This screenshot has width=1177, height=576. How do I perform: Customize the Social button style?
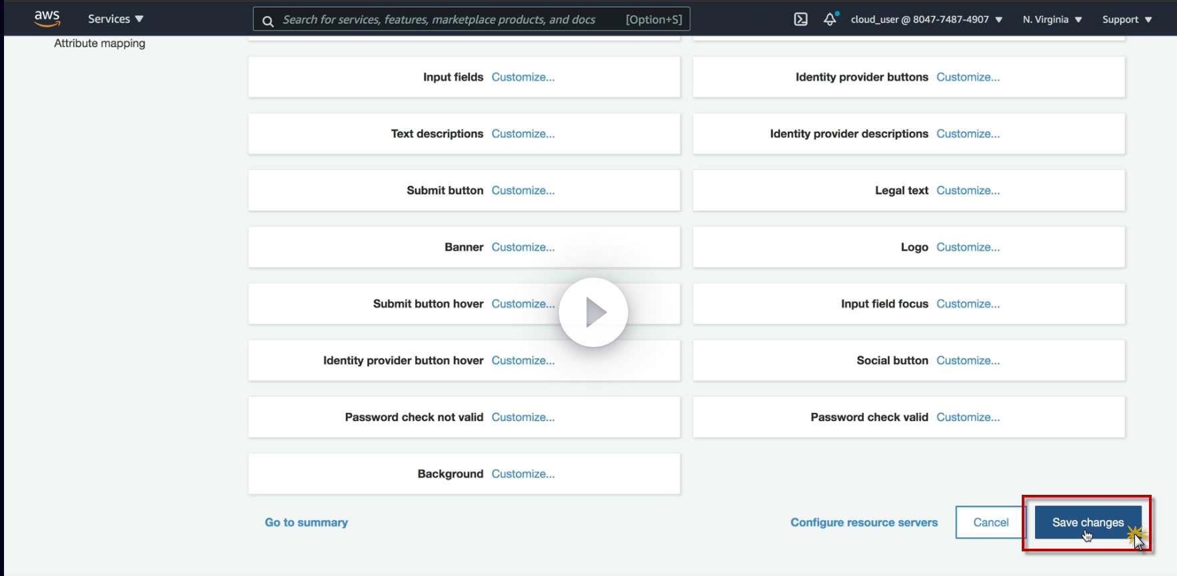968,360
